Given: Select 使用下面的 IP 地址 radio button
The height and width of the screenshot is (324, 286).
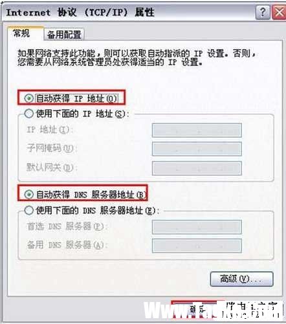Looking at the screenshot, I should click(28, 113).
